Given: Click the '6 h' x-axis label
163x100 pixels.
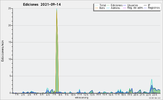Looking at the screenshot, I should [x=48, y=95].
